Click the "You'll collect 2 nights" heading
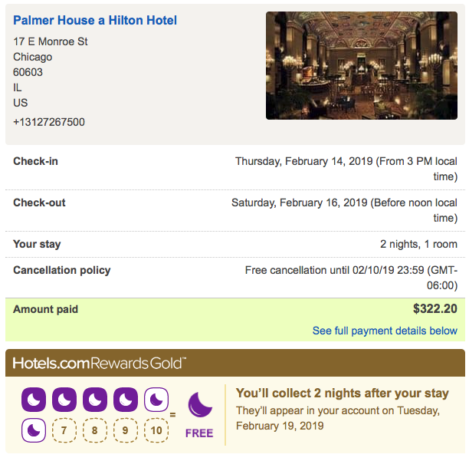Image resolution: width=469 pixels, height=461 pixels. (x=342, y=393)
